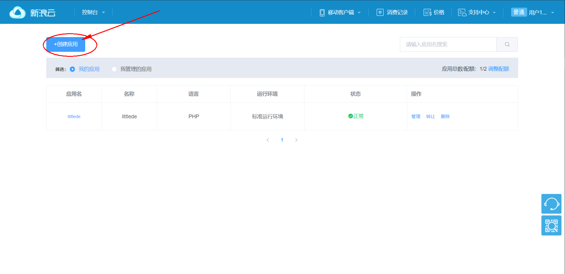Select the 我管理的应用 radio button
This screenshot has height=274, width=565.
click(114, 69)
